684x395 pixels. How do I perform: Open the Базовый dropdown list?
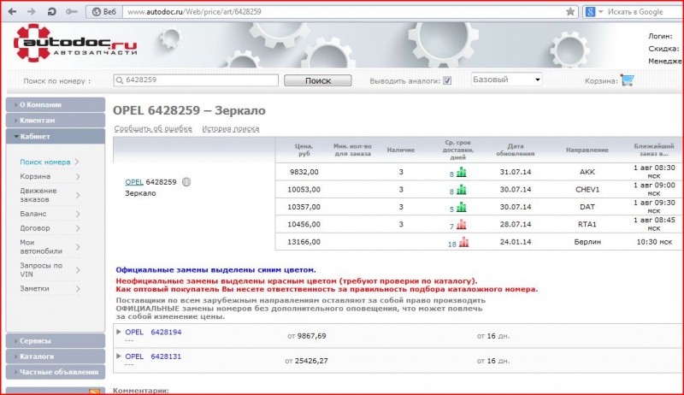tap(507, 80)
